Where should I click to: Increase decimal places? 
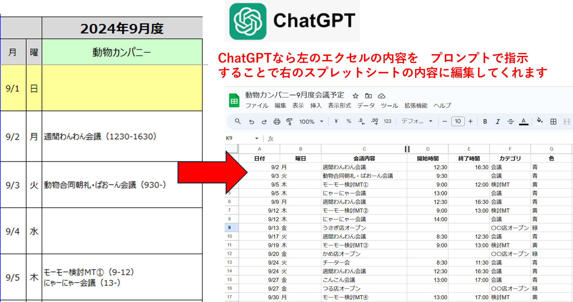[x=374, y=121]
